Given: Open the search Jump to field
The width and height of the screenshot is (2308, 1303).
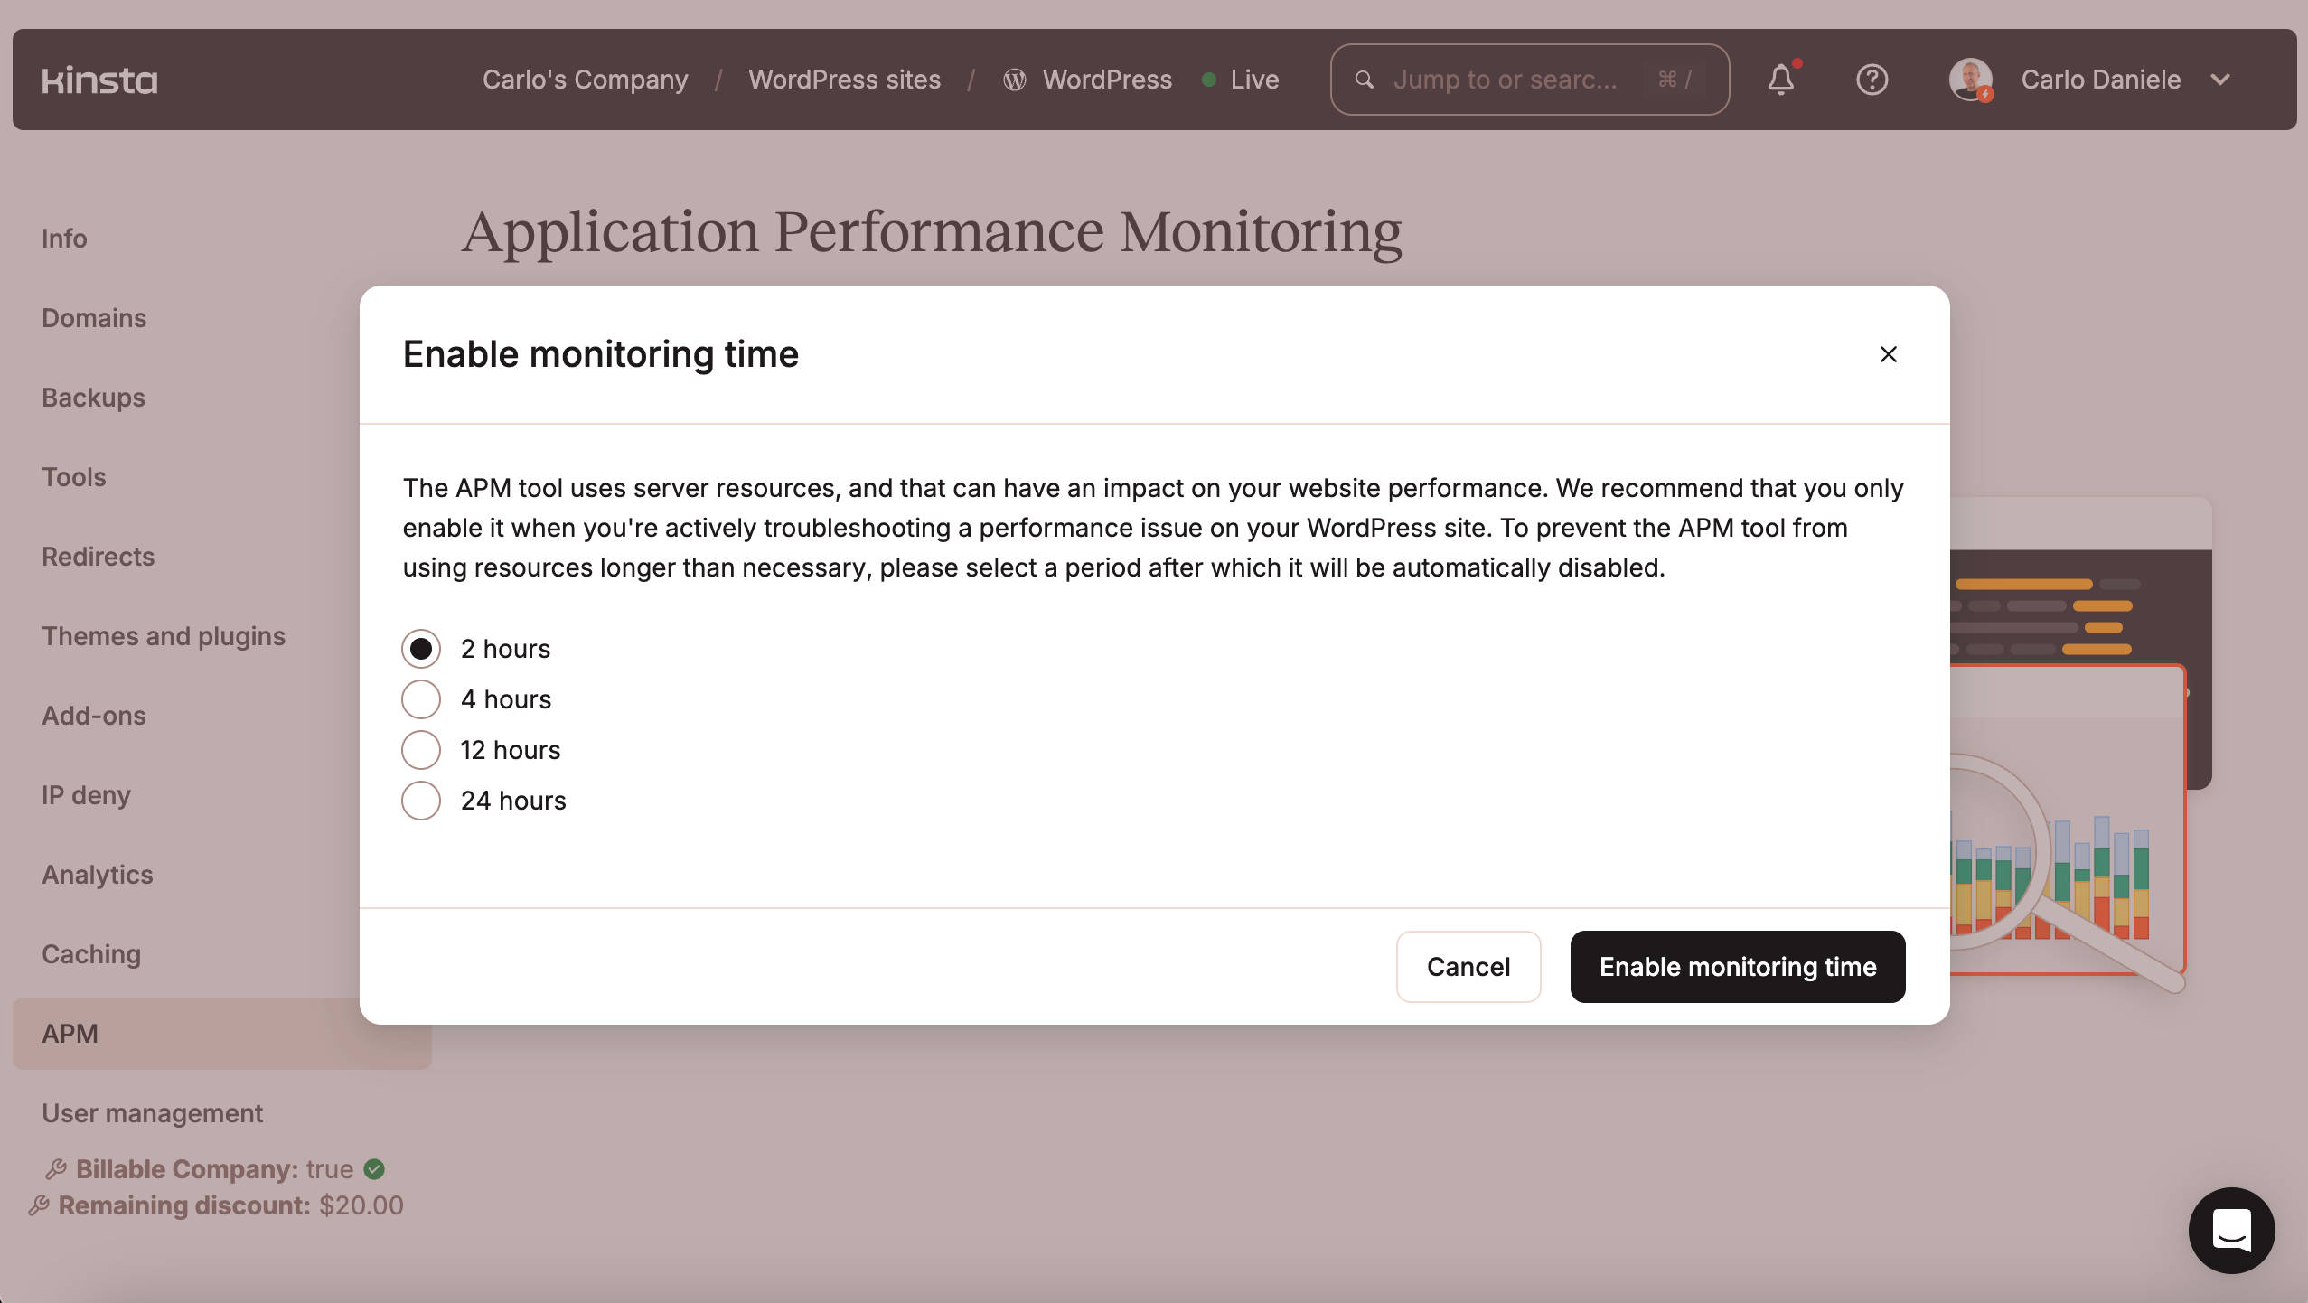Looking at the screenshot, I should (x=1528, y=78).
